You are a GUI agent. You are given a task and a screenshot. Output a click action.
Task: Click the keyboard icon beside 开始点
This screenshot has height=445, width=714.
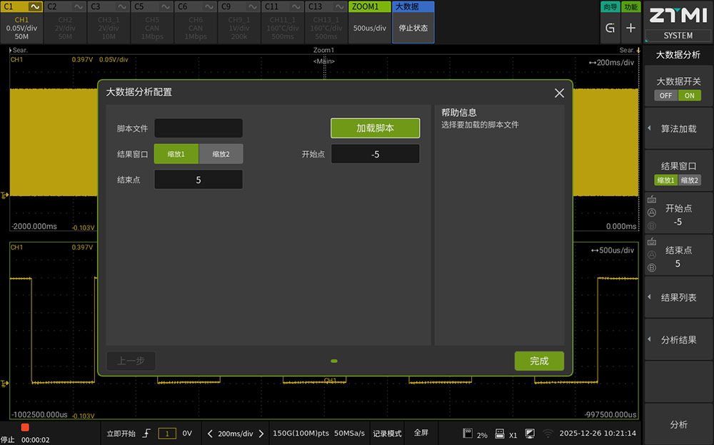pyautogui.click(x=651, y=200)
